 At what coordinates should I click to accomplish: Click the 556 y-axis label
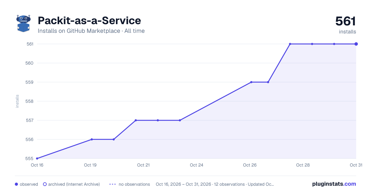30,140
